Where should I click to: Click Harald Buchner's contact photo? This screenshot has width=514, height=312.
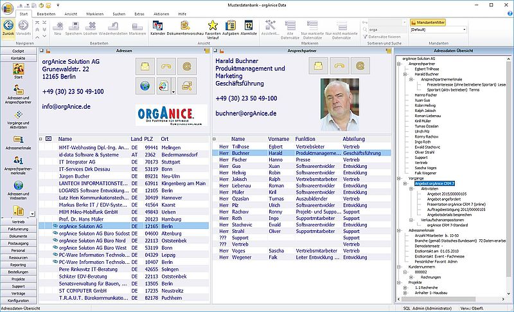coord(340,105)
